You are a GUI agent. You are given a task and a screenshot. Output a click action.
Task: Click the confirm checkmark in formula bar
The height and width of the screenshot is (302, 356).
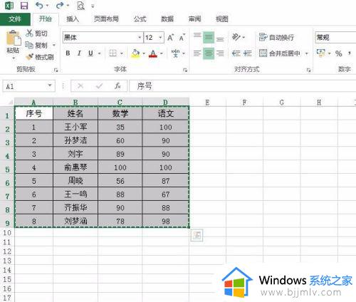tap(99, 85)
